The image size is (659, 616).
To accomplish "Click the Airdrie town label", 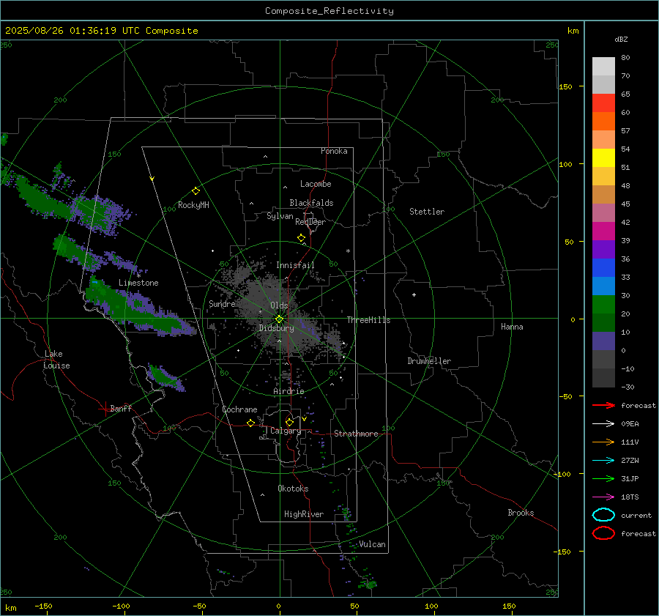I will point(288,391).
